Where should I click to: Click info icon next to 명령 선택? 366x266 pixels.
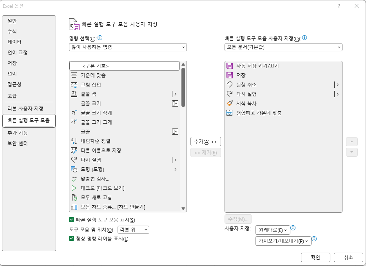pyautogui.click(x=100, y=38)
